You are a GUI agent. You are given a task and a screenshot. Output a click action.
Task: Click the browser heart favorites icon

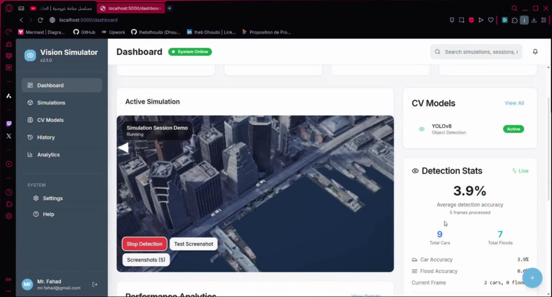(x=491, y=20)
